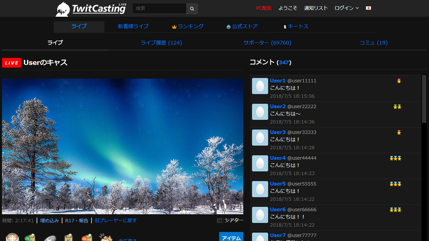Open the キートス menu item

tap(296, 26)
